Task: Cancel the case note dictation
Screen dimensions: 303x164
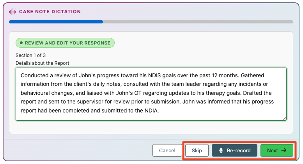Action: pos(167,150)
